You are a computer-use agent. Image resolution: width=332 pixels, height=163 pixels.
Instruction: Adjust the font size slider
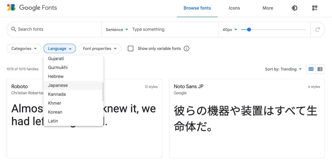[249, 29]
